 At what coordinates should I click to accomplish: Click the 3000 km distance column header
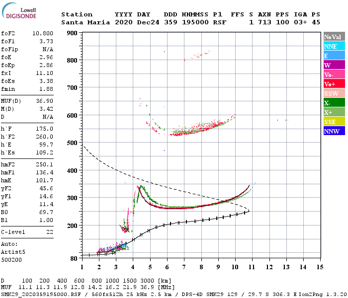tap(147, 281)
